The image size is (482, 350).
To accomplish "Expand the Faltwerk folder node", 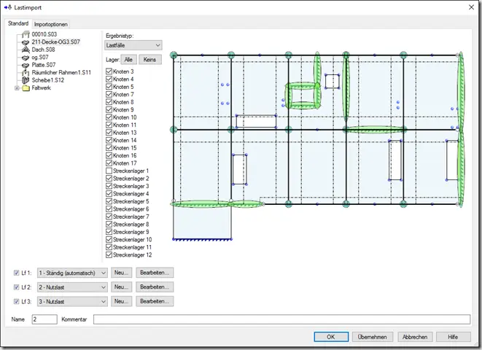I will pos(17,88).
